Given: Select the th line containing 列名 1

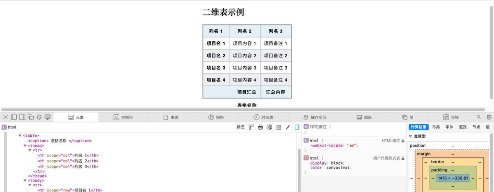Looking at the screenshot, I should click(x=68, y=155).
